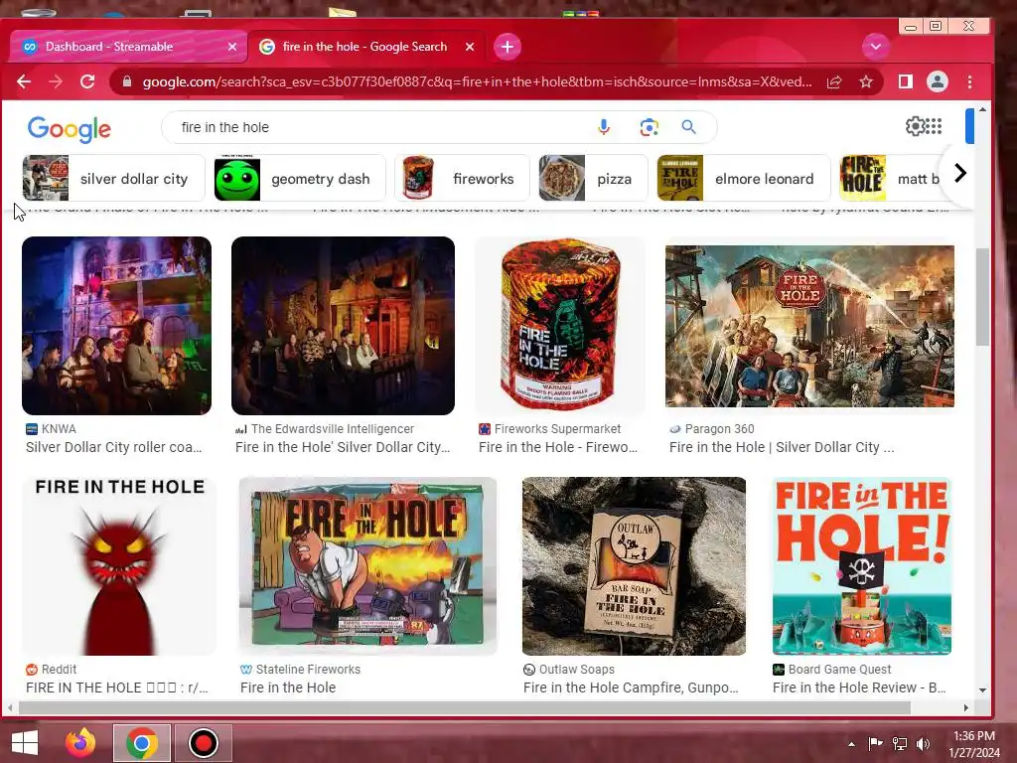Open the Chrome three-dot menu
The height and width of the screenshot is (763, 1017).
click(x=969, y=81)
